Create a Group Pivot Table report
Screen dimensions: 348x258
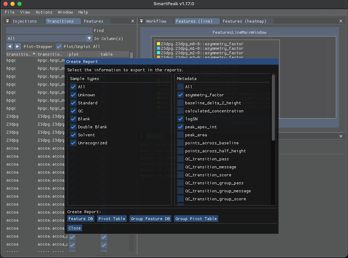[196, 219]
